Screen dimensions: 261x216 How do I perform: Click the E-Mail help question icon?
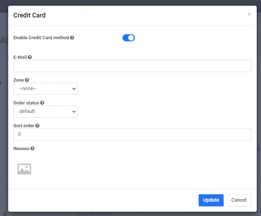point(30,57)
